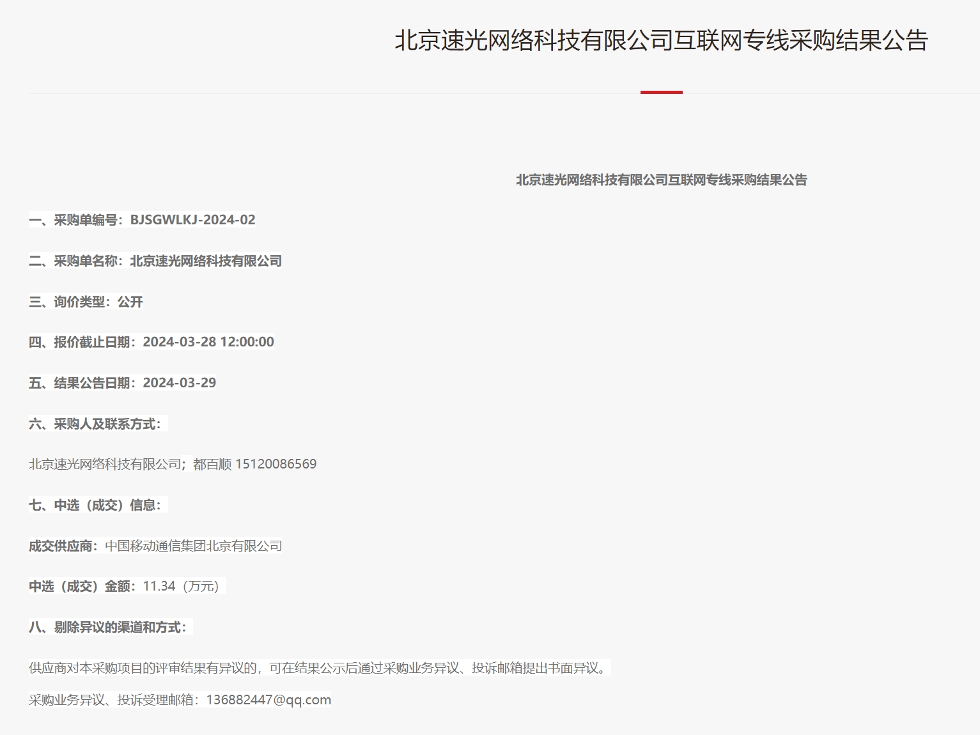Click quote deadline 2024-03-28 12:00:00

click(x=208, y=342)
